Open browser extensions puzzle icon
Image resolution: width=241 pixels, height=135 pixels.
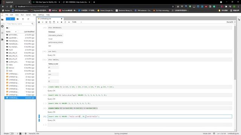click(x=226, y=6)
